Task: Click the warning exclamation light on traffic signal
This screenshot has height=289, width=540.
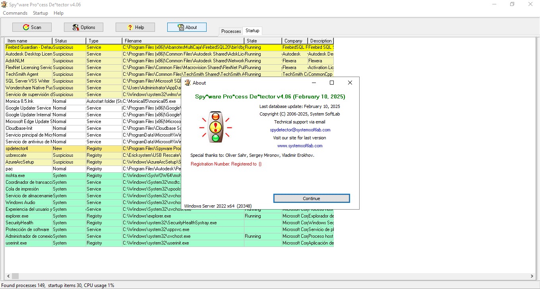Action: pyautogui.click(x=215, y=127)
